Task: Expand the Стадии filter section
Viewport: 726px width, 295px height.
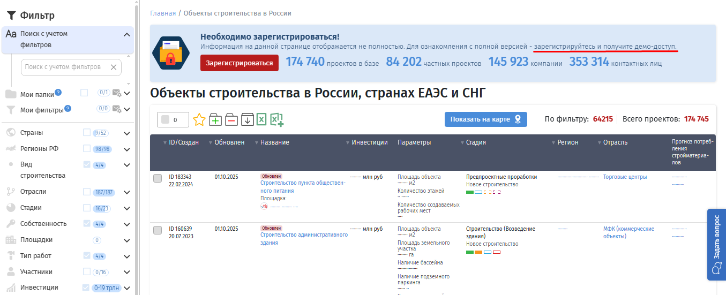Action: point(127,208)
